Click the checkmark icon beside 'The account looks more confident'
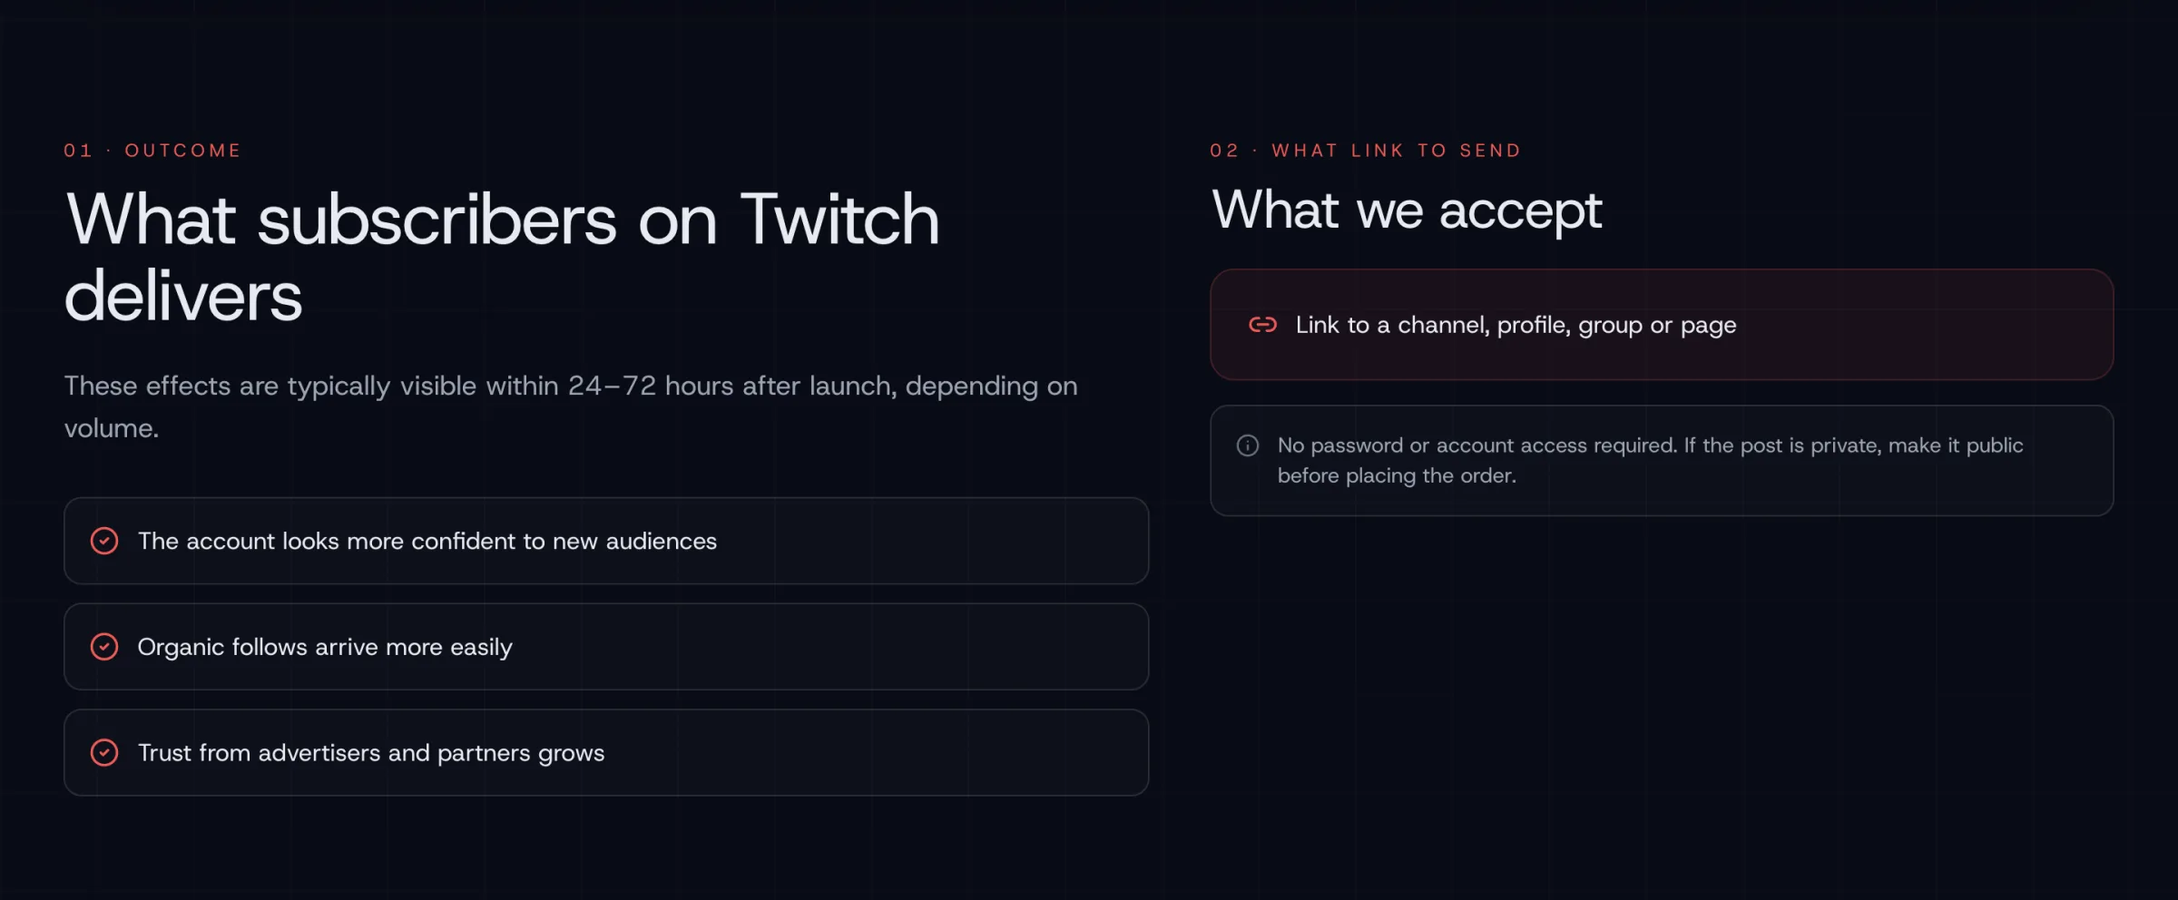This screenshot has height=900, width=2178. pos(104,541)
